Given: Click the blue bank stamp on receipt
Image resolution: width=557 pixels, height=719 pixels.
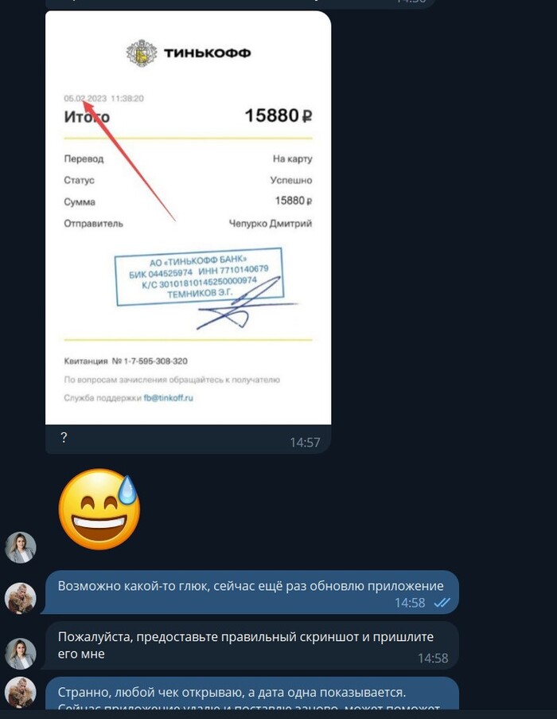Looking at the screenshot, I should (x=199, y=276).
